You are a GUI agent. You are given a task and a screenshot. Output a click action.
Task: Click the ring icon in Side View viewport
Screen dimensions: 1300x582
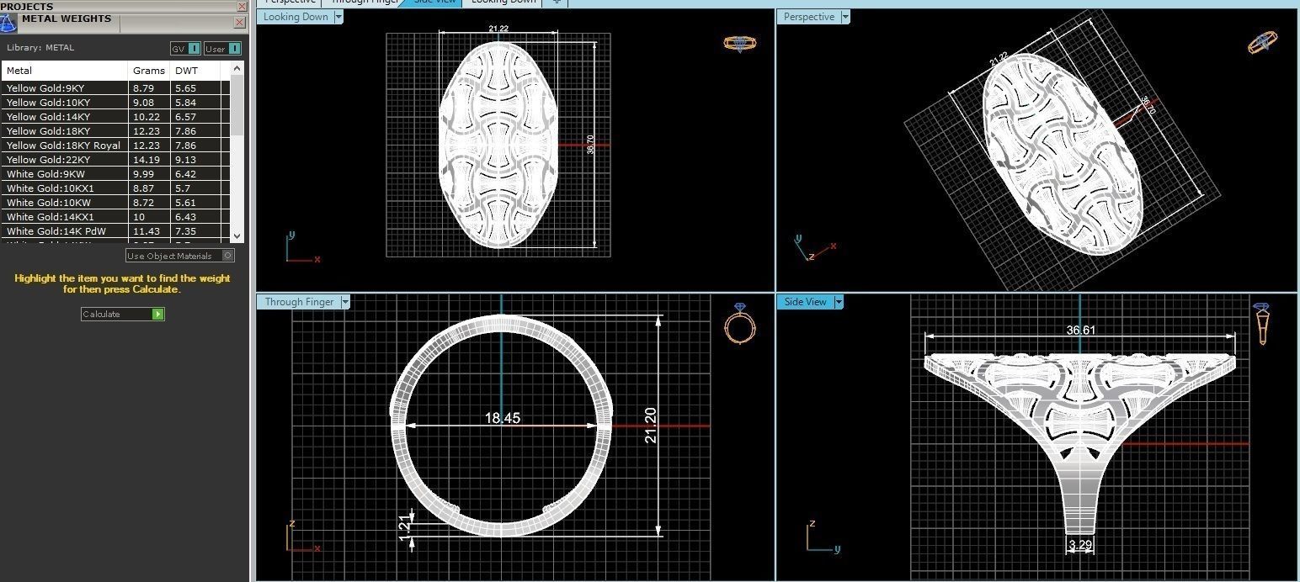[1262, 324]
